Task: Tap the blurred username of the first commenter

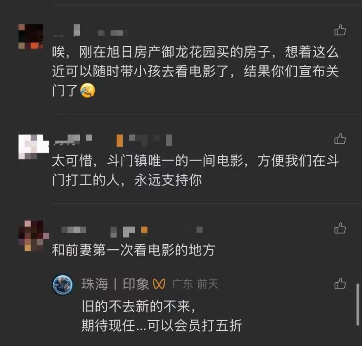Action: pyautogui.click(x=91, y=31)
